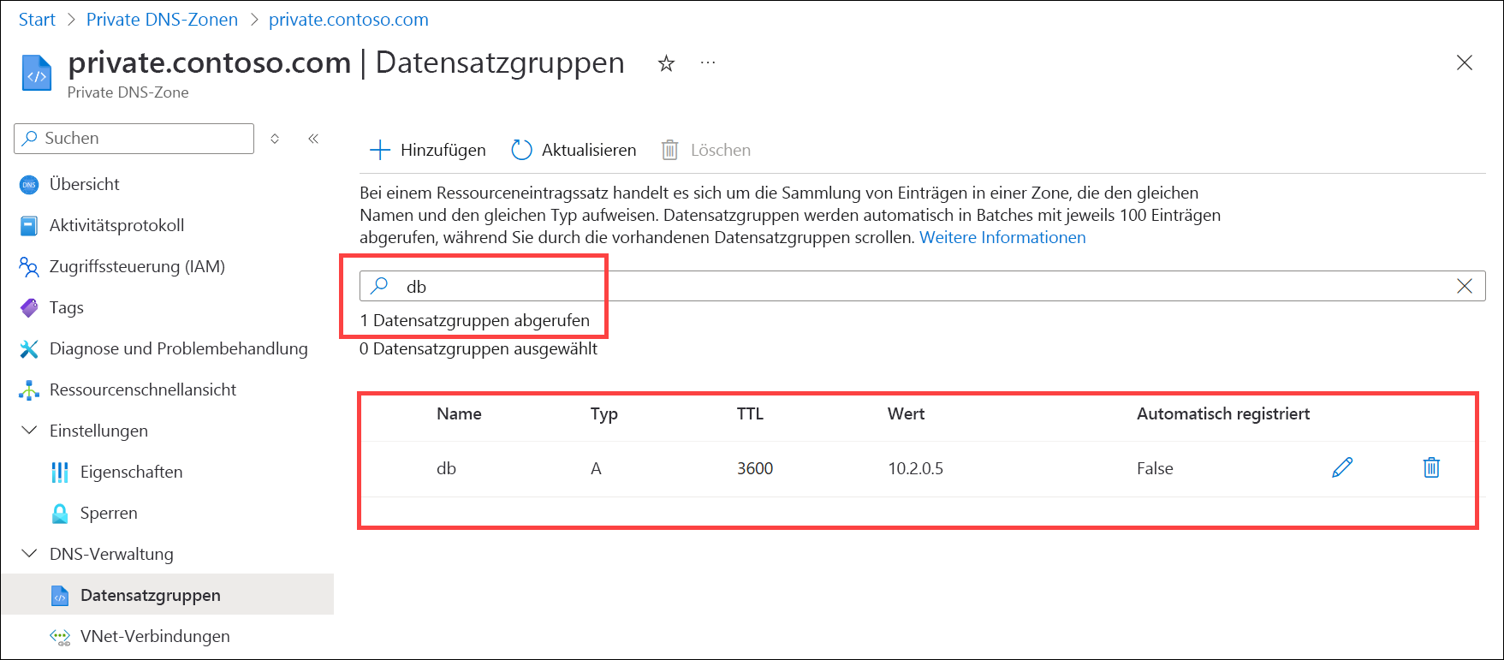Click the sidebar expand/collapse sort arrows
The height and width of the screenshot is (660, 1504).
(275, 138)
